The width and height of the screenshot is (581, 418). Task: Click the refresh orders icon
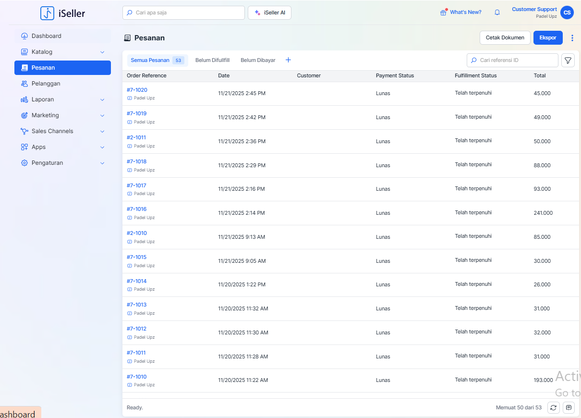tap(554, 407)
